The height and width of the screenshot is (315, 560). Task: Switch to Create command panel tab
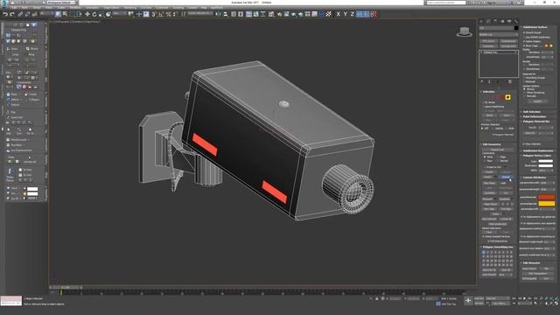[481, 21]
